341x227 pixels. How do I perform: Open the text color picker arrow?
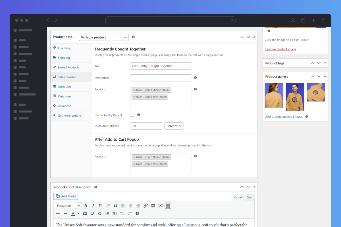tap(78, 214)
